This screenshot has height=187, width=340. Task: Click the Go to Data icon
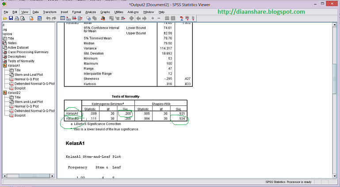click(63, 18)
